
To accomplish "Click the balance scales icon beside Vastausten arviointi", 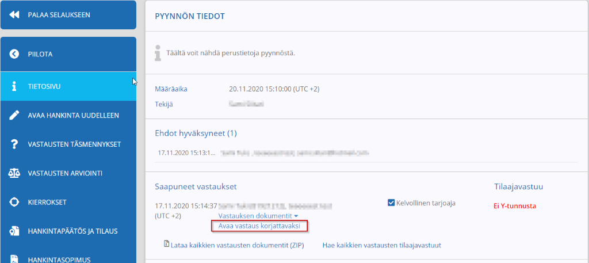I will click(14, 173).
